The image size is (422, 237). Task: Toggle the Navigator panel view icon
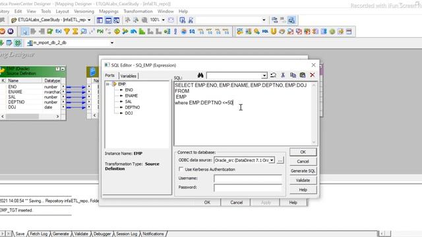tap(100, 20)
